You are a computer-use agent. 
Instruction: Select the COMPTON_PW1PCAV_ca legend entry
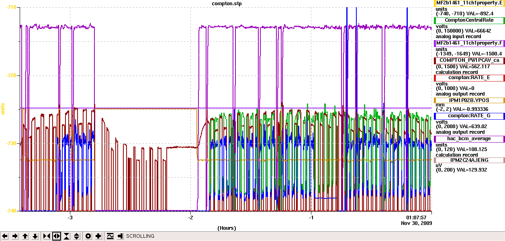469,60
